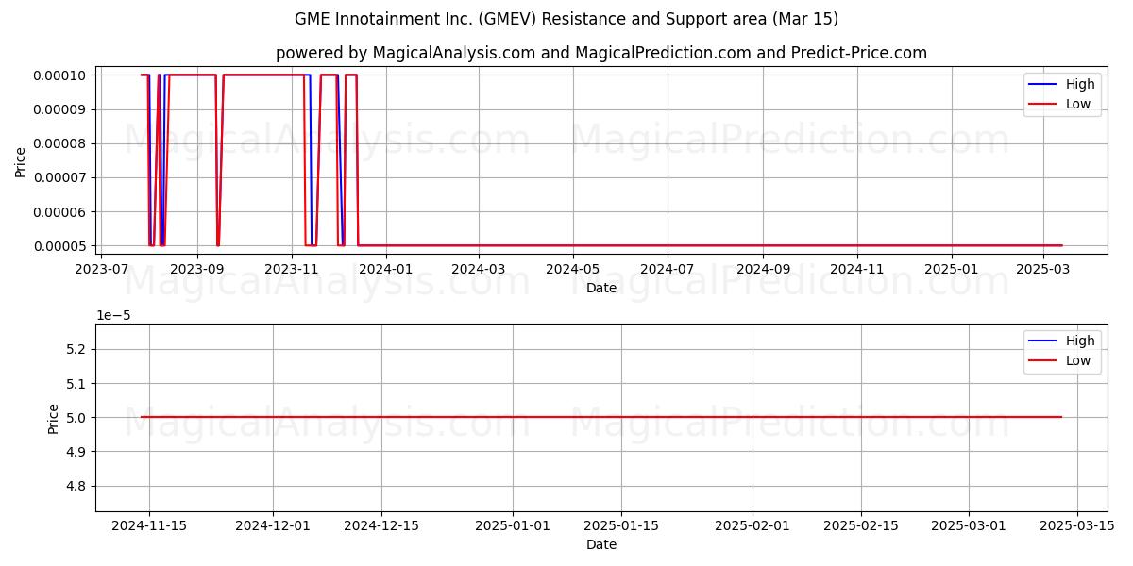Click the '2024-09' x-axis tick label
Image resolution: width=1133 pixels, height=566 pixels.
pos(763,269)
